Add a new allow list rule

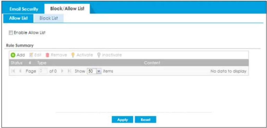point(18,55)
